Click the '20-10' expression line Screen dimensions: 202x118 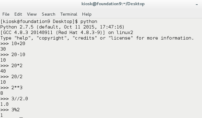point(13,55)
